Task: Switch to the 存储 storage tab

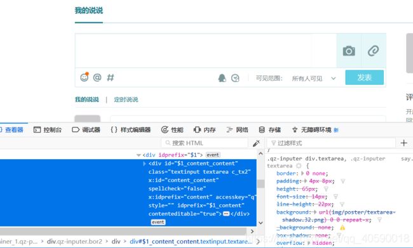Action: (x=269, y=129)
